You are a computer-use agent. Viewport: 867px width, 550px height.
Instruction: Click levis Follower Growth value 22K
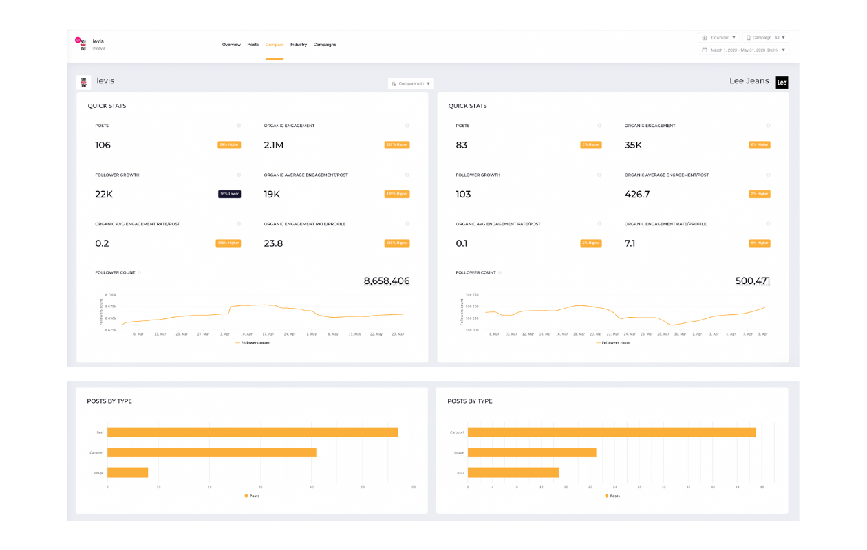click(104, 195)
